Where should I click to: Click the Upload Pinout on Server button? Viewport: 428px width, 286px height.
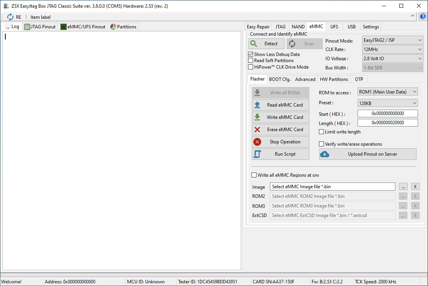(x=368, y=154)
